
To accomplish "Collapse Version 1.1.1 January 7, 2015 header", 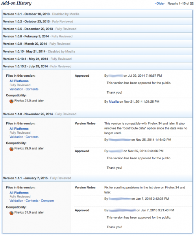I will pyautogui.click(x=97, y=178).
